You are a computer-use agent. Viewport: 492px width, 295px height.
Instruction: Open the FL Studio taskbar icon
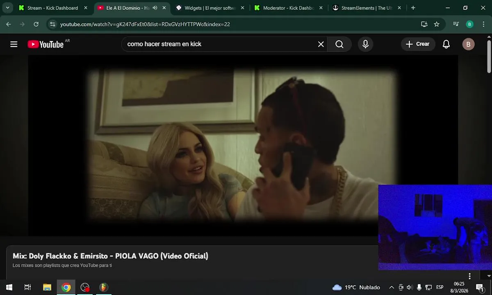[104, 287]
